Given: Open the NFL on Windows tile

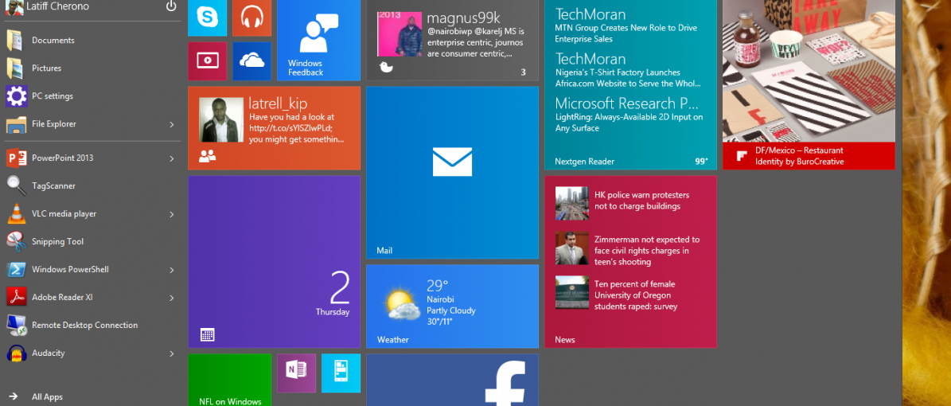Looking at the screenshot, I should coord(229,380).
